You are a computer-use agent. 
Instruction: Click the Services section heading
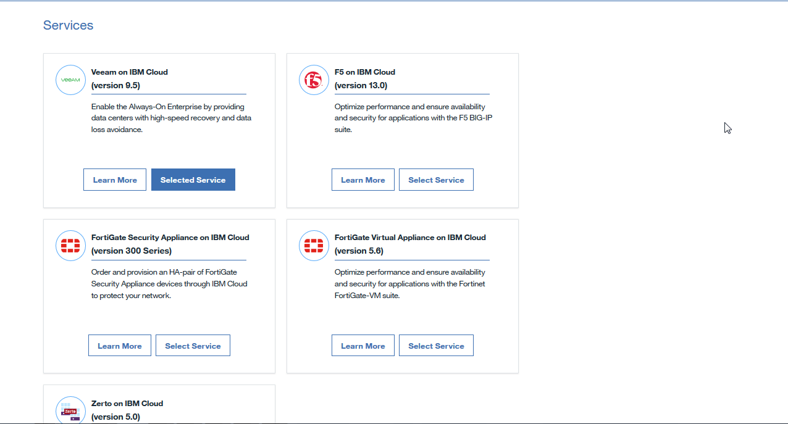point(69,25)
